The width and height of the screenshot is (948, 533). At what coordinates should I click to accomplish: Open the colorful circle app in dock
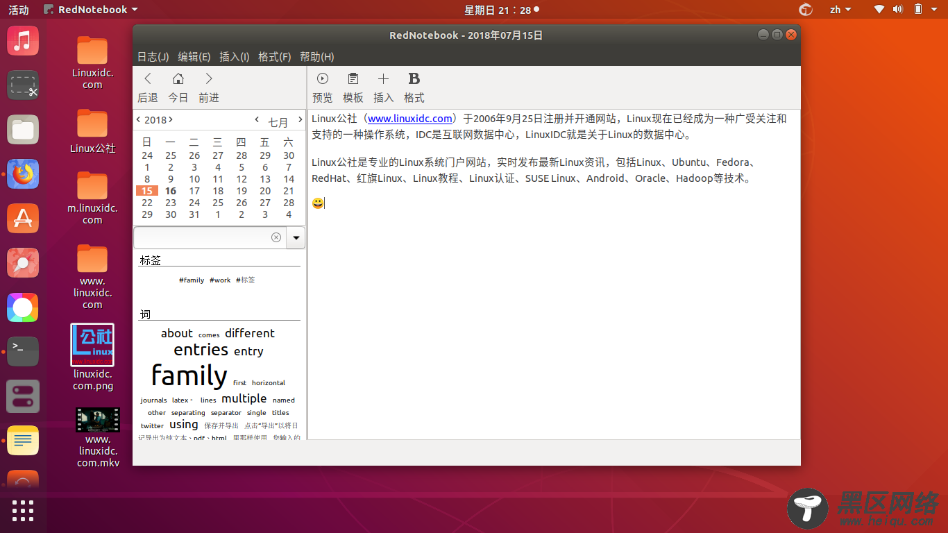(x=23, y=307)
